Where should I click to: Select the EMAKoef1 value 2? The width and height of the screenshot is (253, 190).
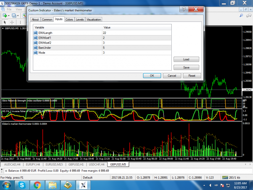tap(137, 38)
